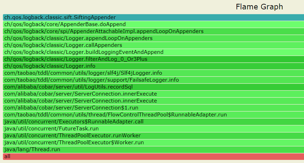304x163 pixels.
Task: Select the AppenderBase.doAppend frame
Action: point(153,24)
